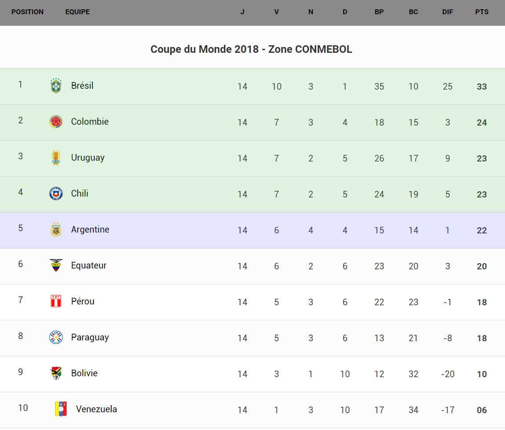The image size is (505, 430).
Task: Click the Bolivie federation icon
Action: [x=56, y=373]
